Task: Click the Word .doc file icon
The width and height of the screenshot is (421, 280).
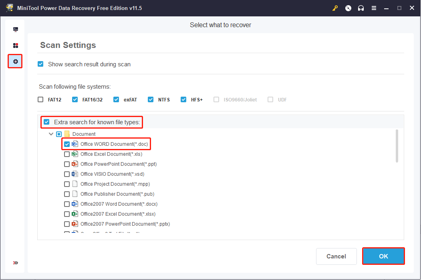Action: tap(75, 144)
